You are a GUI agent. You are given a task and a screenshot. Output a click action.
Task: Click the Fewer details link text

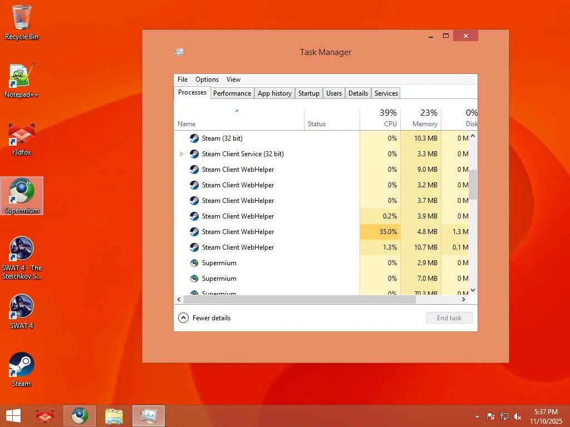click(x=212, y=317)
